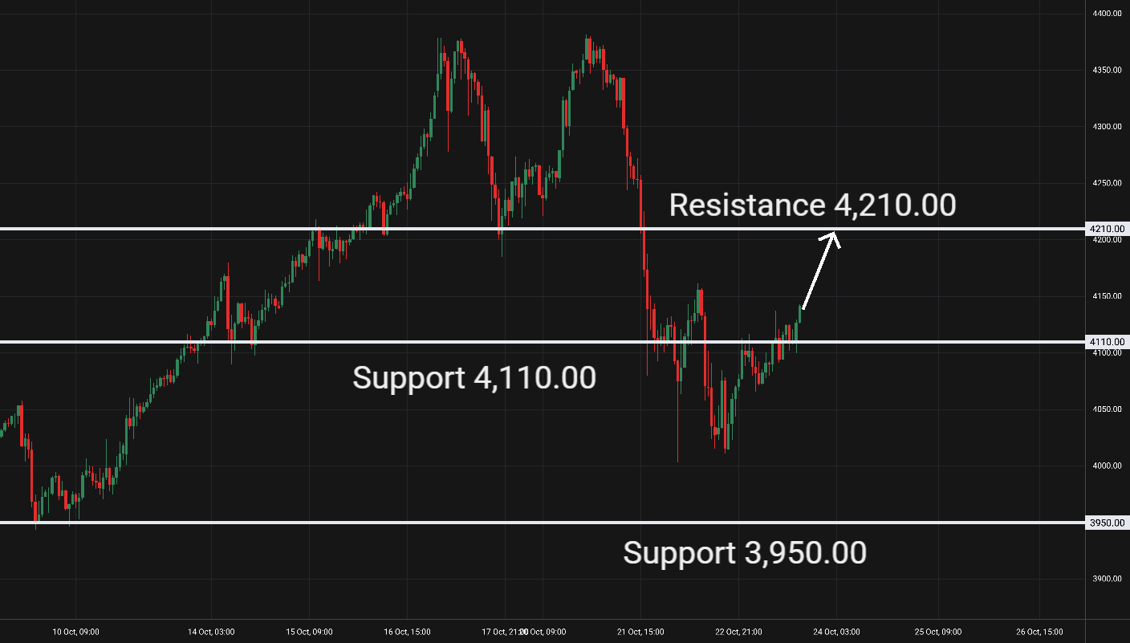This screenshot has width=1130, height=643.
Task: Click the 4110.00 price tag on axis
Action: pyautogui.click(x=1107, y=342)
